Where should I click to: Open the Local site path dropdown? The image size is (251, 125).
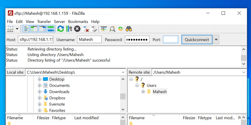(123, 72)
